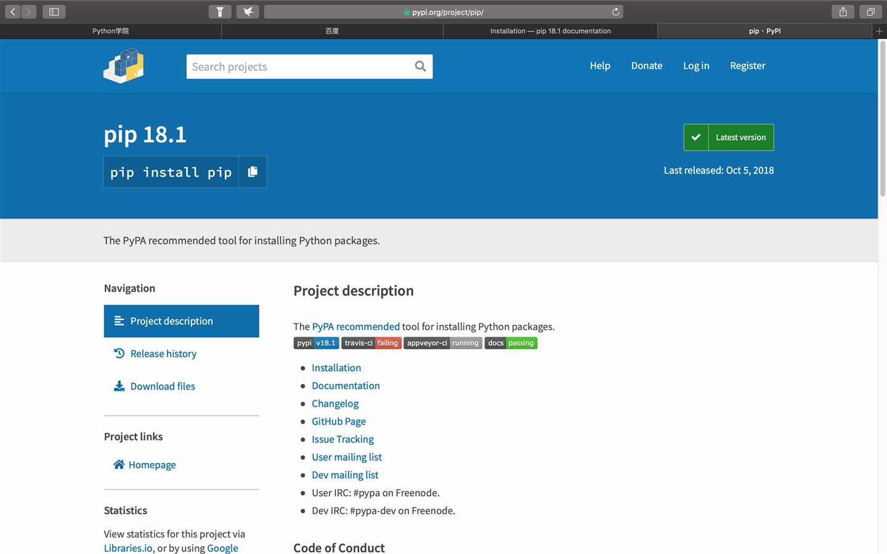Open Register page

[748, 65]
